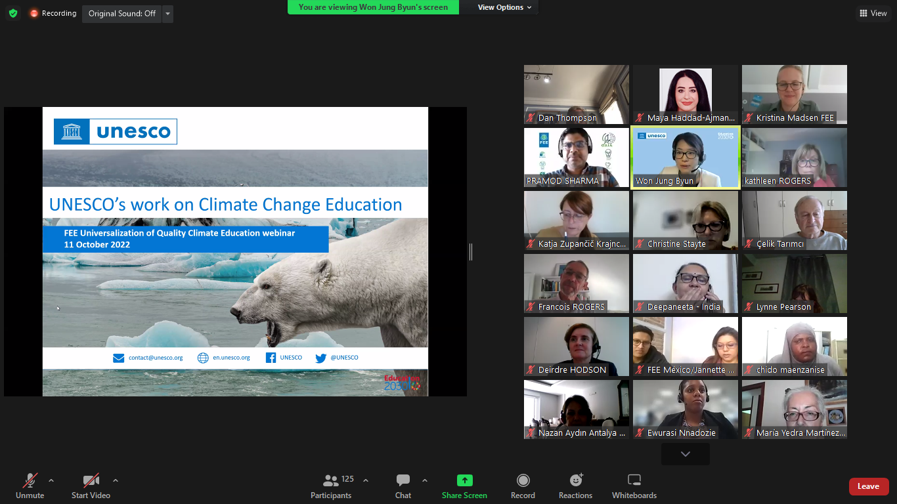
Task: Open the View Options menu
Action: click(x=504, y=7)
